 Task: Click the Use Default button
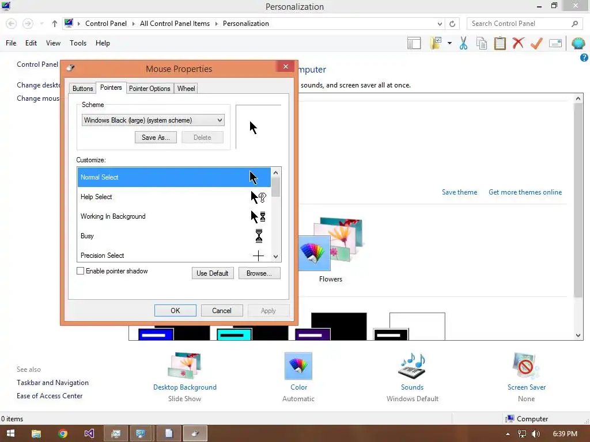(212, 273)
